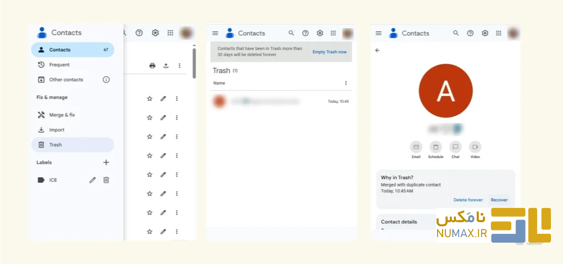Delete the ICE label trash icon
This screenshot has width=563, height=264.
pos(106,180)
